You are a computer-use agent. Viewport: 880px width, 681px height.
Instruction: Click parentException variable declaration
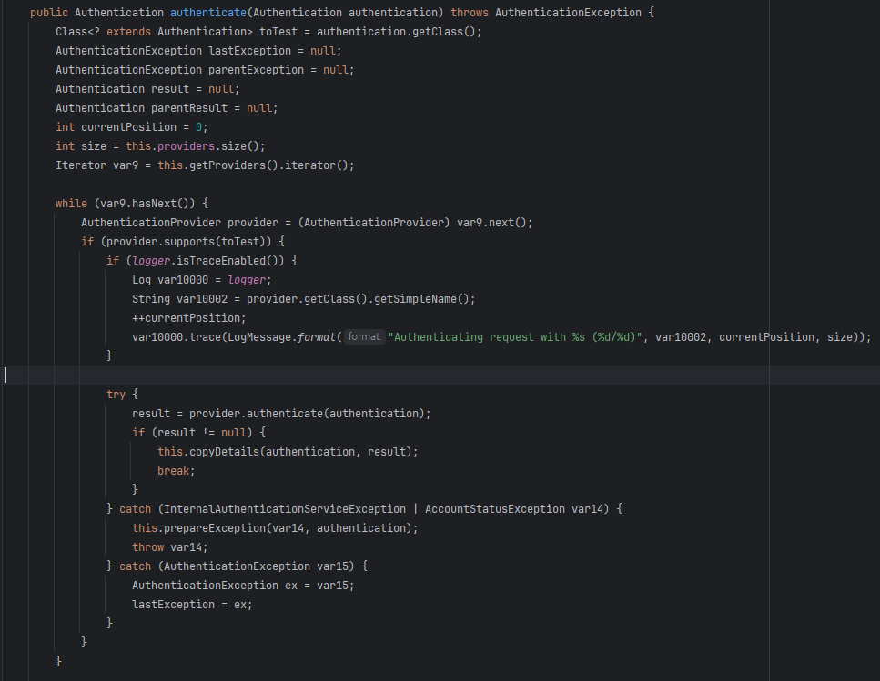256,69
